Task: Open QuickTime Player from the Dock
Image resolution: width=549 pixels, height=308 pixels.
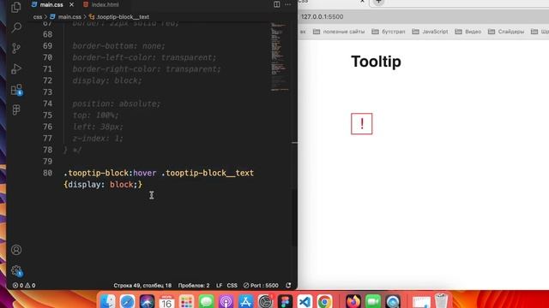Action: (x=393, y=301)
